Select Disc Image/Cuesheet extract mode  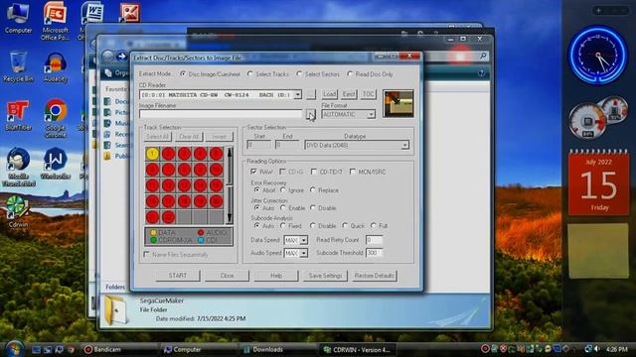tap(183, 74)
